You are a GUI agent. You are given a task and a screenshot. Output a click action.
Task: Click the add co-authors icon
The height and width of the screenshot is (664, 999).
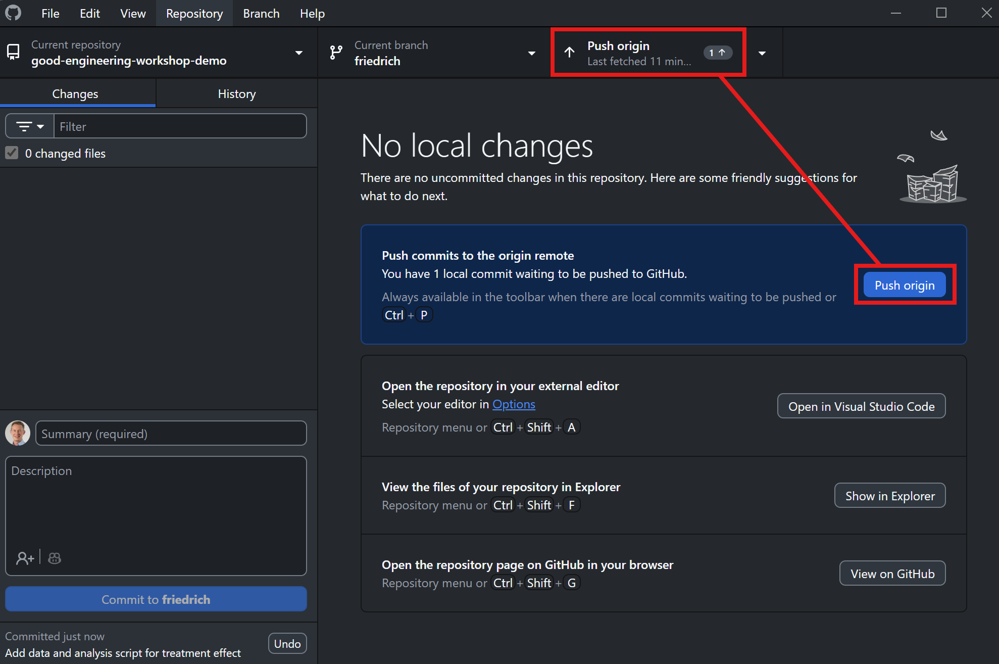tap(25, 558)
